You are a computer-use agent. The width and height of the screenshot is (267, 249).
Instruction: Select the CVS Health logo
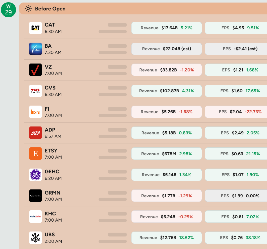click(35, 91)
